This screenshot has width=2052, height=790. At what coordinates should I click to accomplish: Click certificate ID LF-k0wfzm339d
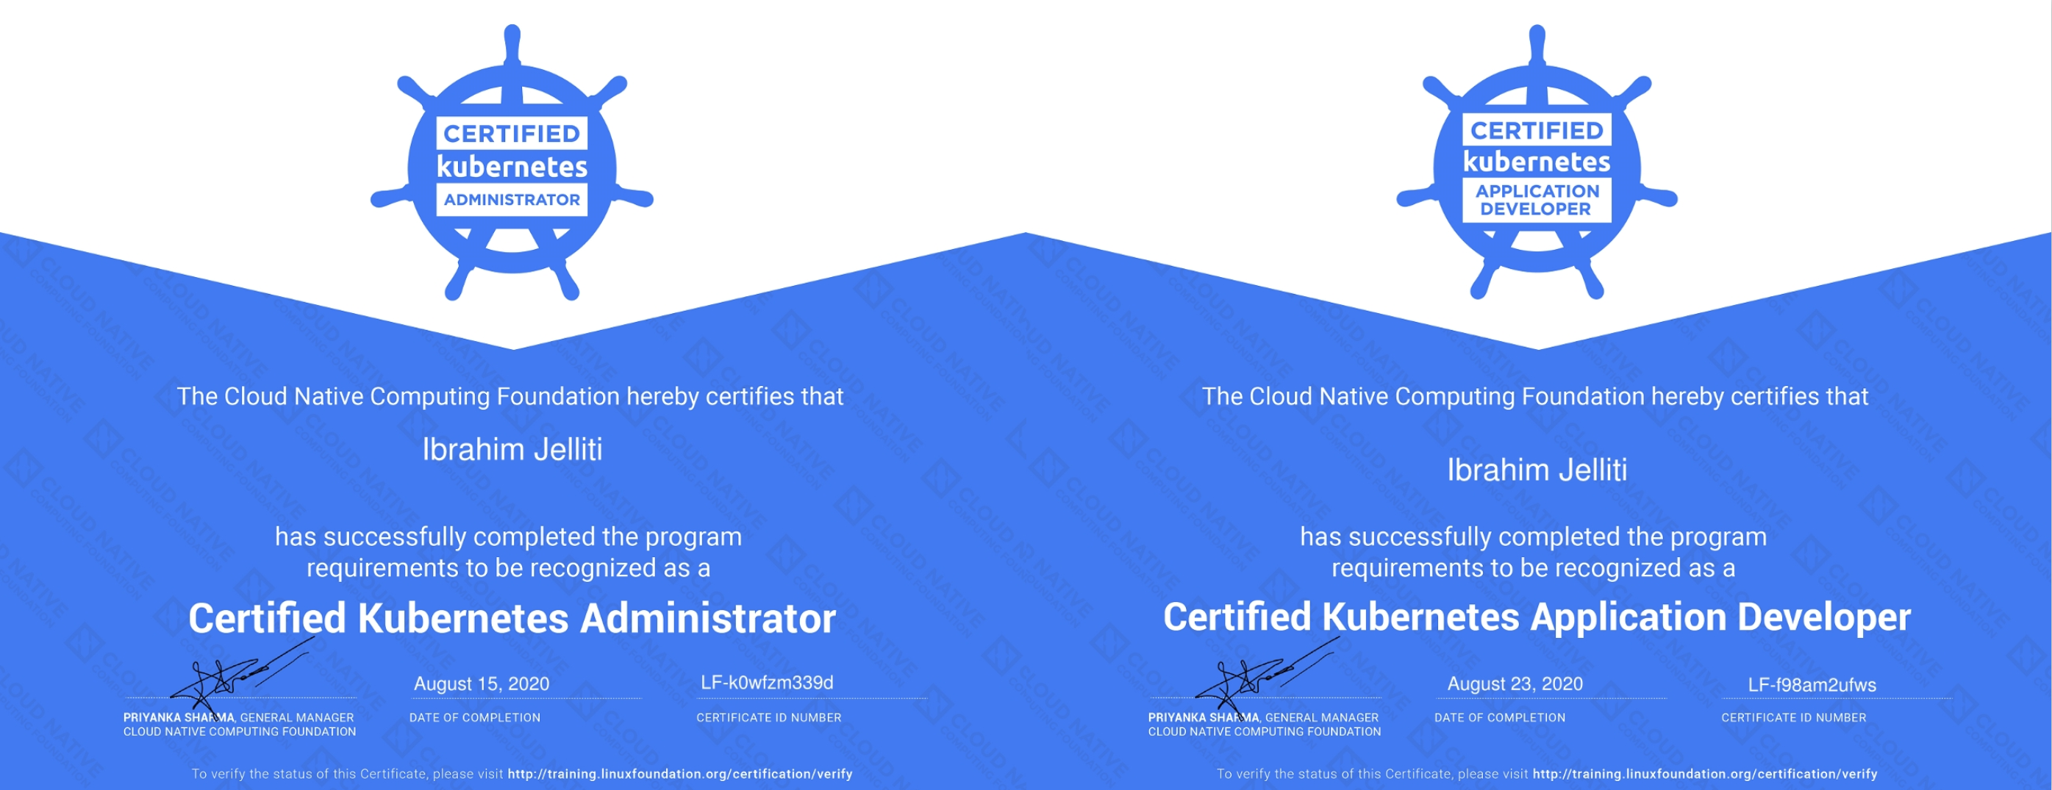click(x=767, y=683)
